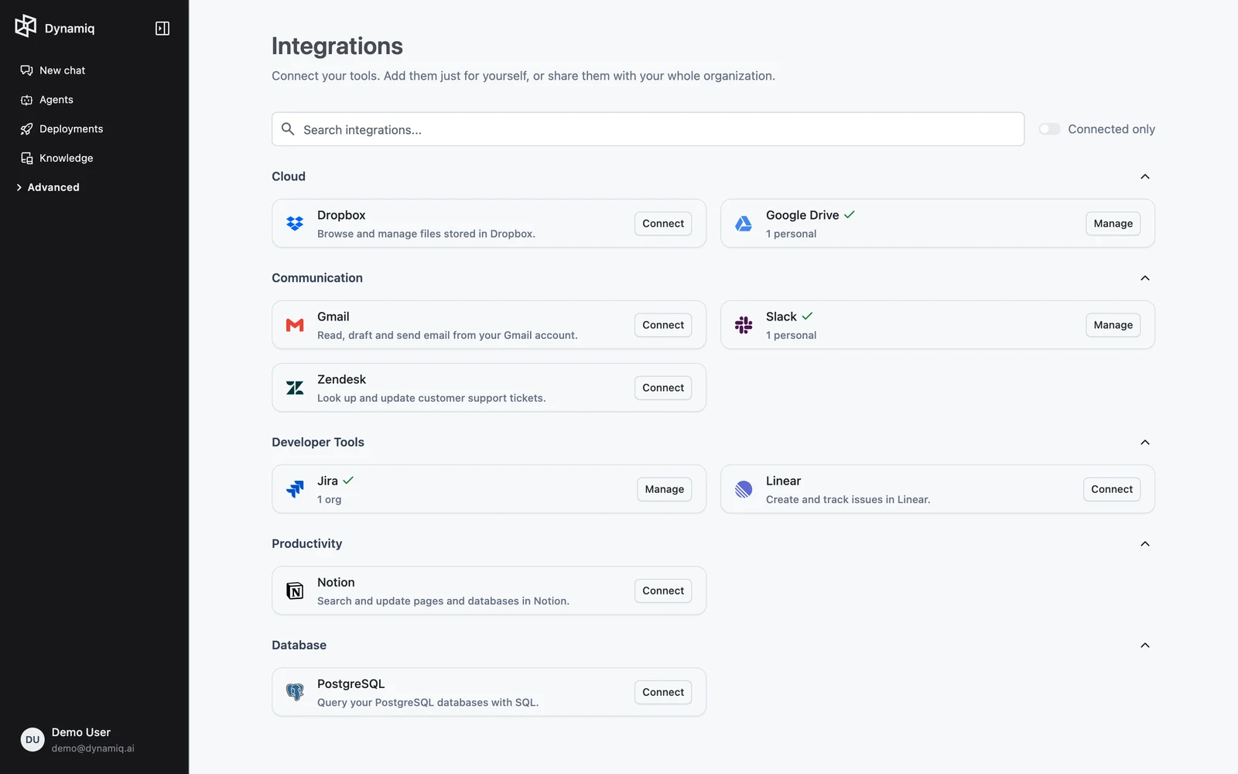
Task: Collapse the sidebar panel icon
Action: click(162, 29)
